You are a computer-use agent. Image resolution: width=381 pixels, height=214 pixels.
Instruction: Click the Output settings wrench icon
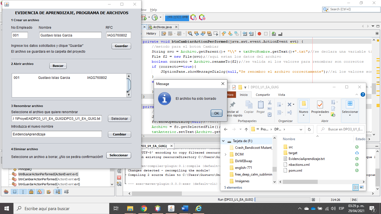pyautogui.click(x=119, y=184)
